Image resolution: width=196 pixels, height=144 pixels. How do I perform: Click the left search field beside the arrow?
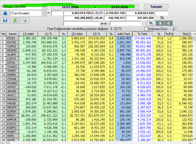coord(81,23)
